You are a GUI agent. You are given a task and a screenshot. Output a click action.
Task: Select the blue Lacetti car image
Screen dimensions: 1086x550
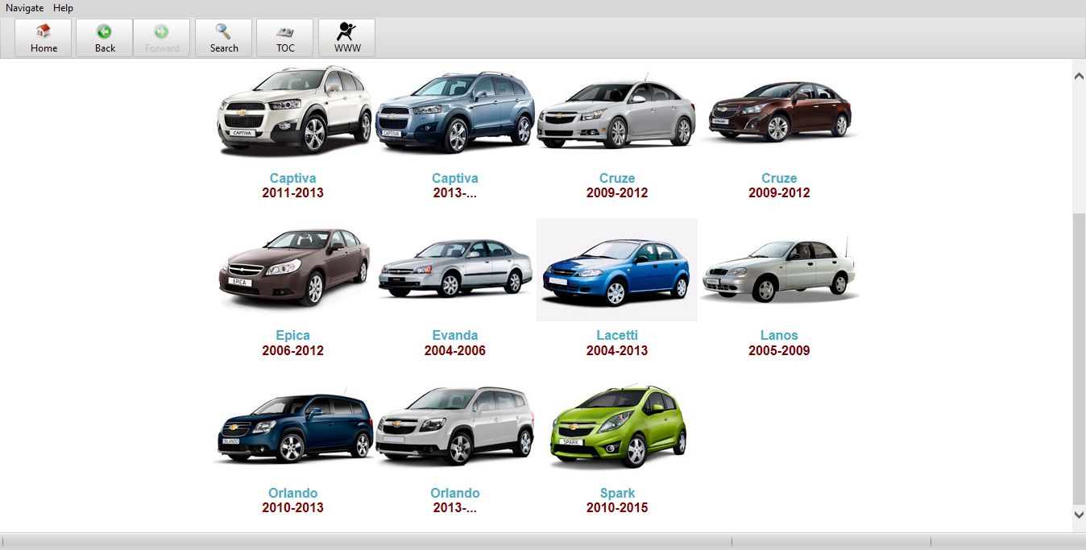pyautogui.click(x=617, y=270)
